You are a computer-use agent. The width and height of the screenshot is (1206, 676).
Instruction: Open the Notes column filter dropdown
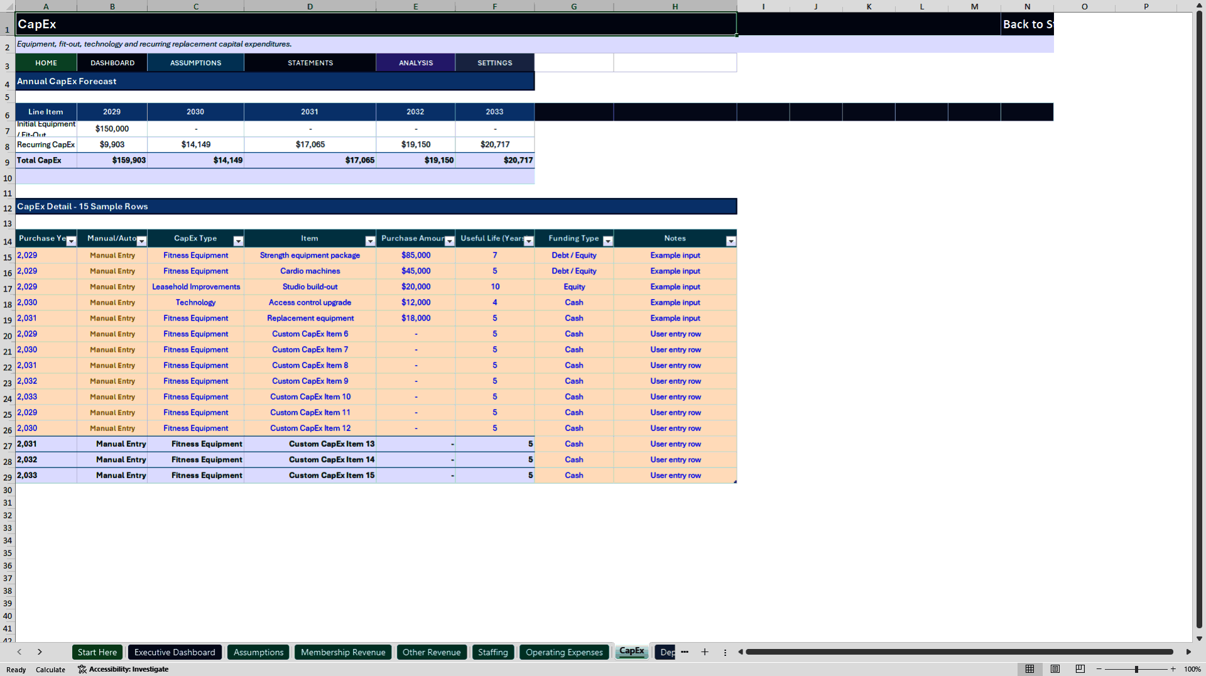pos(731,241)
